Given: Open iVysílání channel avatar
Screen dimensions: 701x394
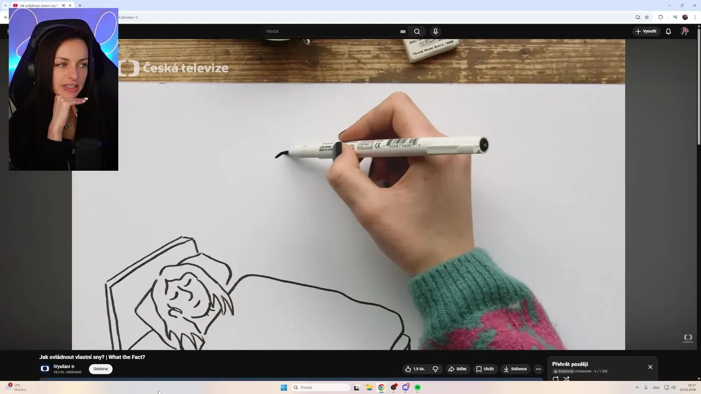Looking at the screenshot, I should point(45,369).
